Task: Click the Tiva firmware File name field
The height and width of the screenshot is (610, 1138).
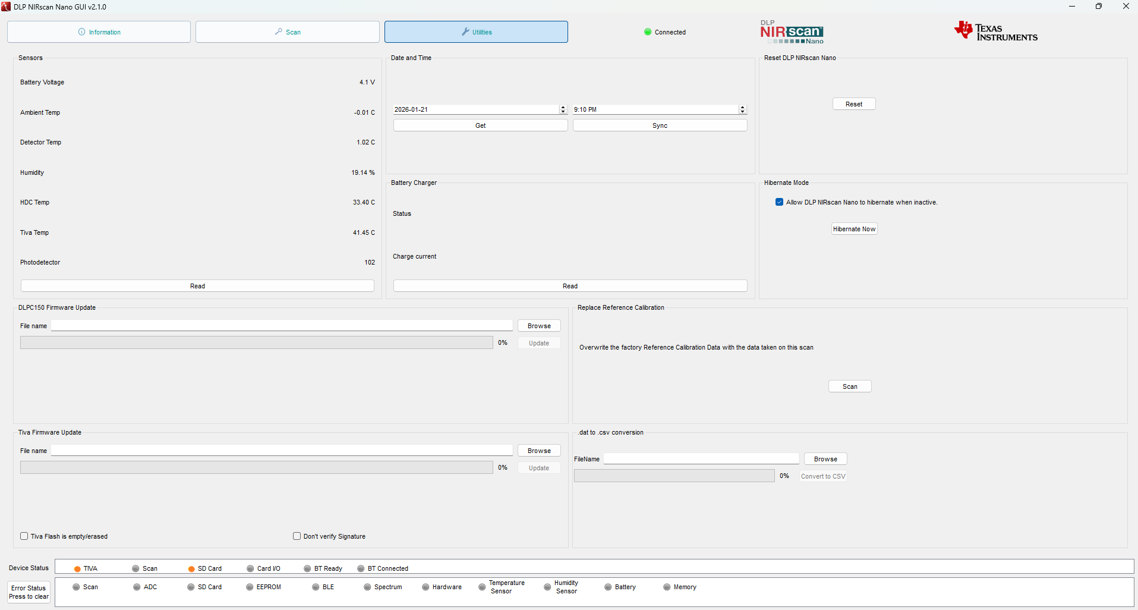Action: (282, 451)
